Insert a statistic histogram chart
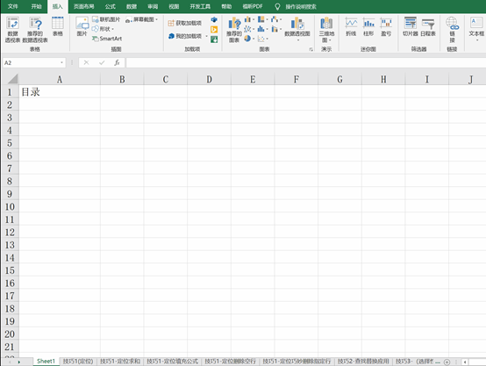This screenshot has height=366, width=486. [x=262, y=29]
